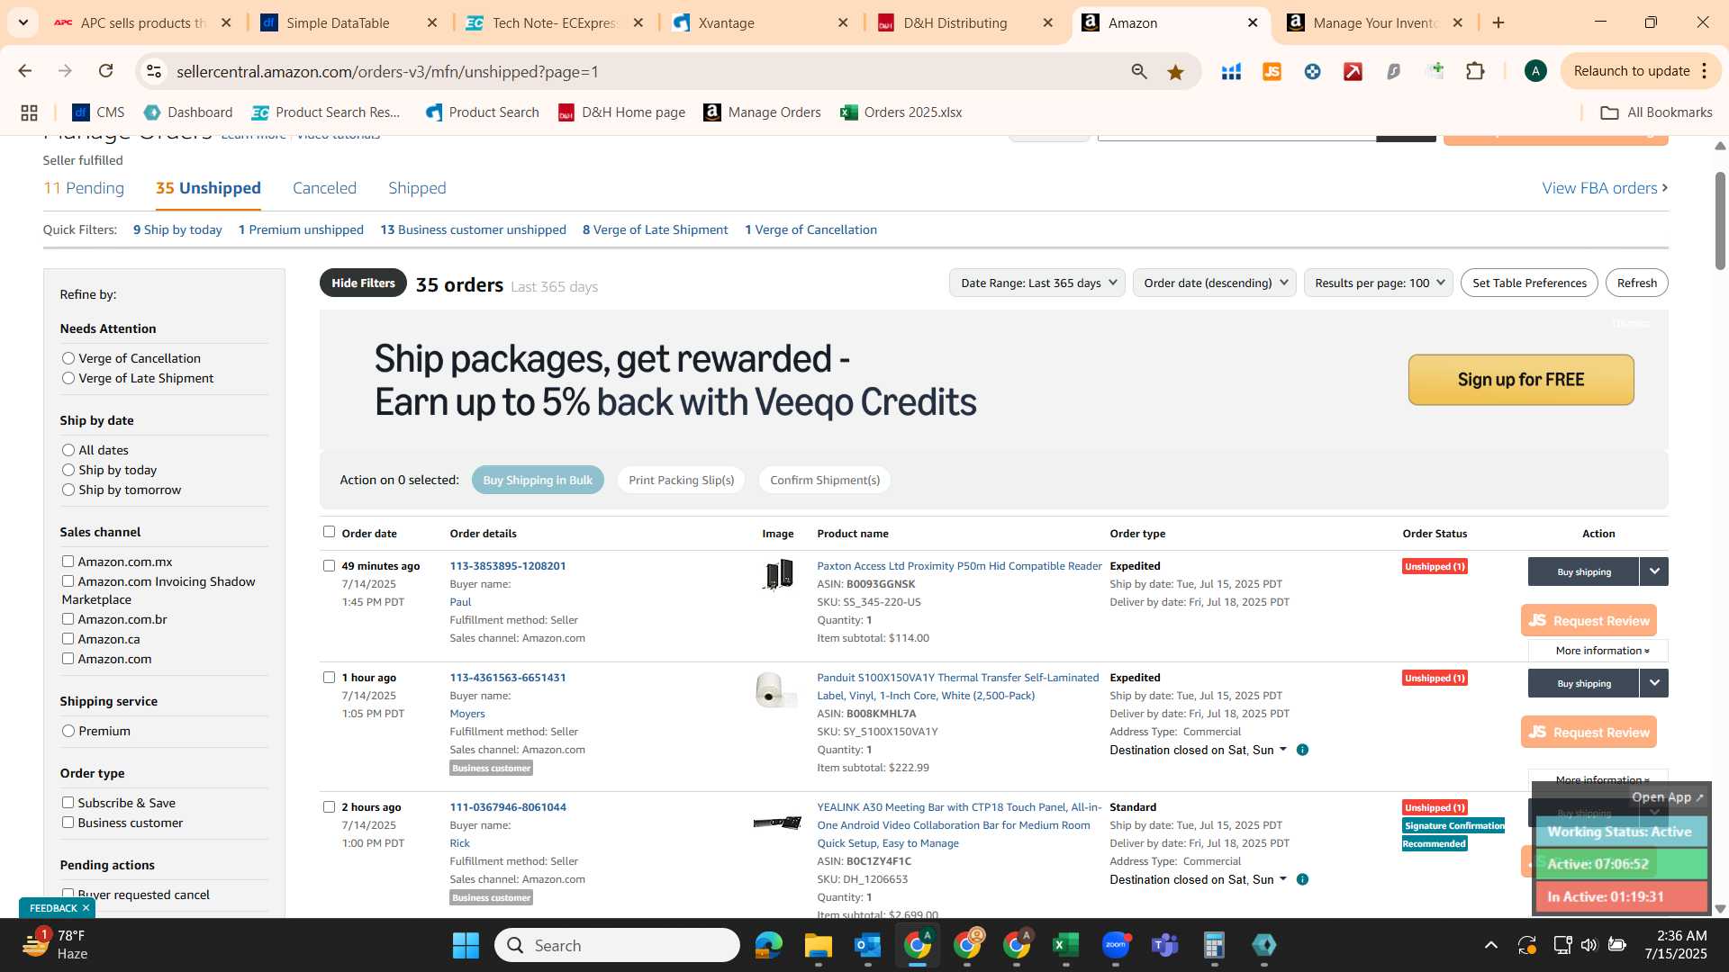Open the JS extension icon in toolbar

click(1272, 71)
